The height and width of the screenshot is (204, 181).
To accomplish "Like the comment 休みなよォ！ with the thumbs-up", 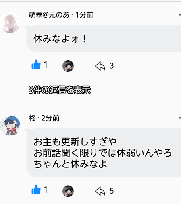I will 36,65.
